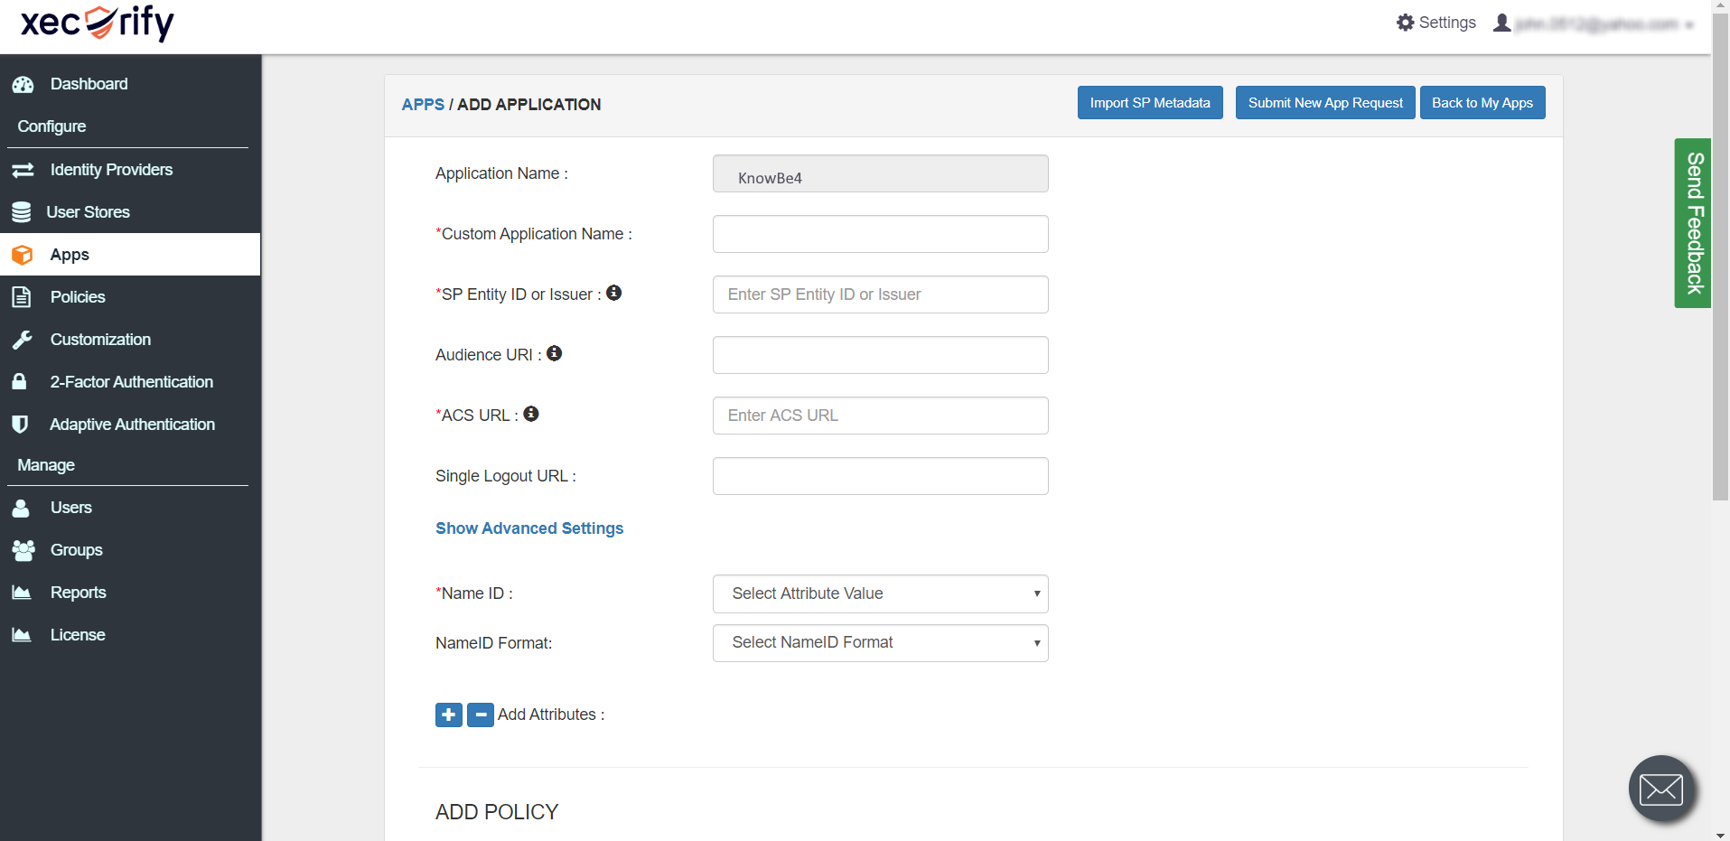Click the plus icon to add attribute

click(x=448, y=715)
